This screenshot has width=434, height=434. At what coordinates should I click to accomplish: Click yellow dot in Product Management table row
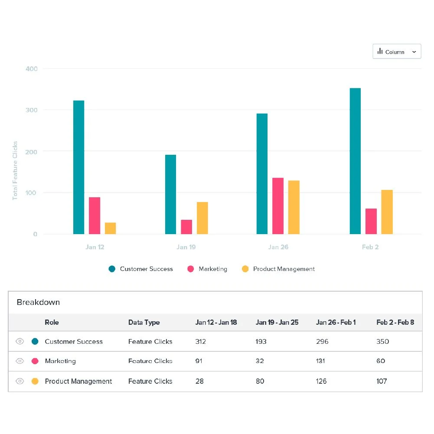[x=35, y=381]
